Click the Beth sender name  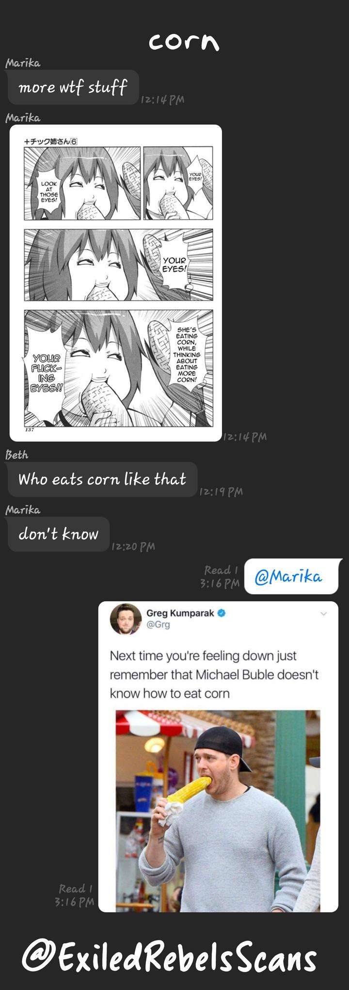[16, 455]
